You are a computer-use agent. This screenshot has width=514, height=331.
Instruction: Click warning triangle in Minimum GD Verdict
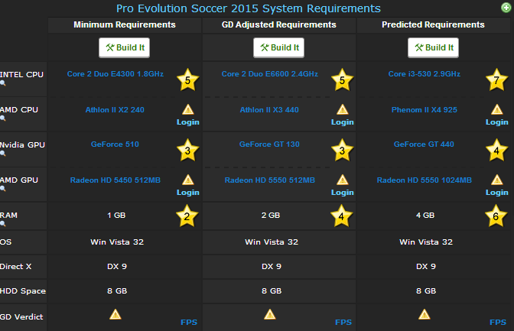click(115, 314)
